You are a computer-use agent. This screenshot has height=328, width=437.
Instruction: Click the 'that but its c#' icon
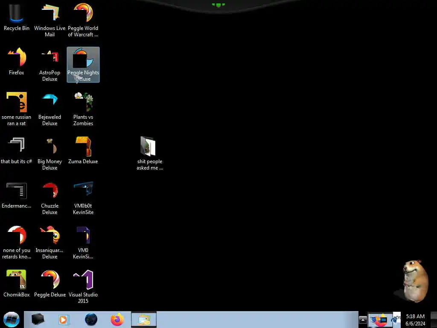pyautogui.click(x=17, y=150)
